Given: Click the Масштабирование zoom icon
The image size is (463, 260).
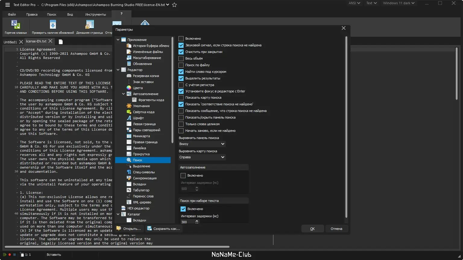Looking at the screenshot, I should 129,58.
